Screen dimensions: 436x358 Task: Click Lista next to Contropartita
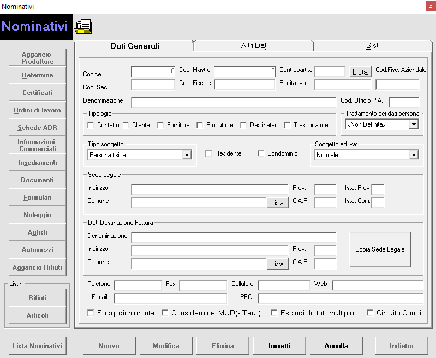[360, 72]
